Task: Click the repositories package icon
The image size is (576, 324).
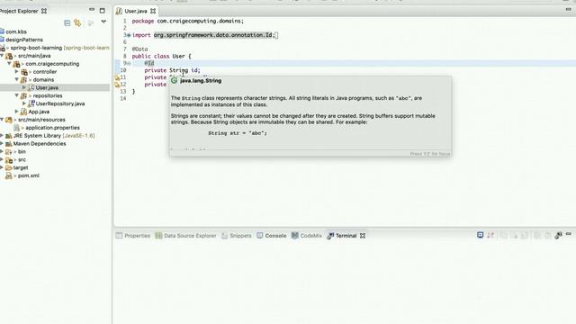Action: (23, 96)
